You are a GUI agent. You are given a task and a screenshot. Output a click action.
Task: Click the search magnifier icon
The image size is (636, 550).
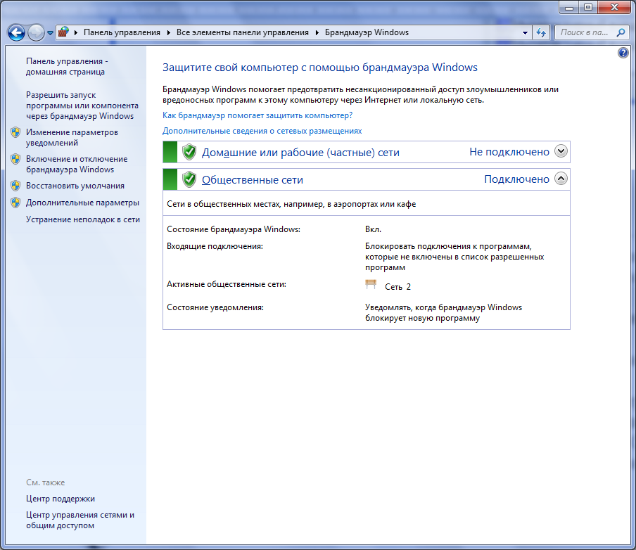(x=621, y=32)
